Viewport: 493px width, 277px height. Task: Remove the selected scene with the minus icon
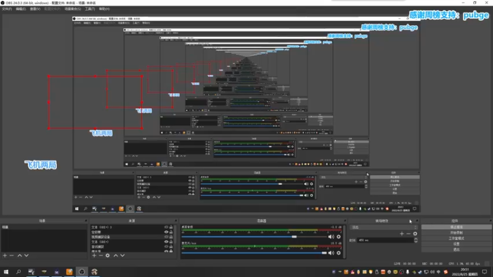(x=12, y=255)
